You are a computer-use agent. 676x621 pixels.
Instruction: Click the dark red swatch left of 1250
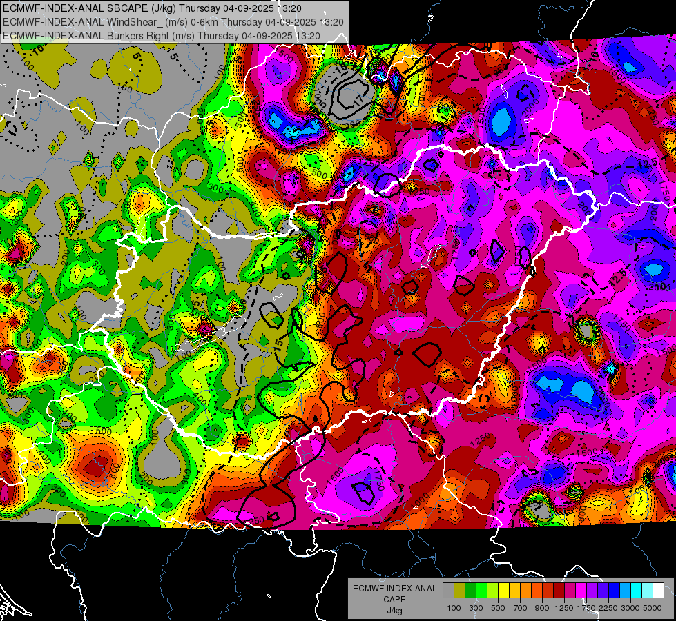click(559, 591)
